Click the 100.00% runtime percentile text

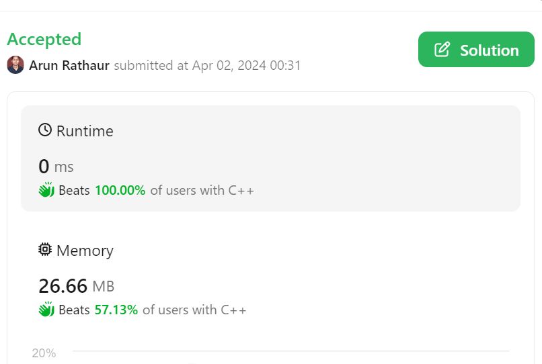pos(120,190)
